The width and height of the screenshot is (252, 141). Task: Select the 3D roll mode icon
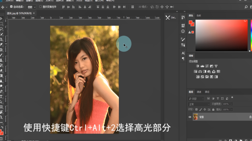(x=157, y=7)
